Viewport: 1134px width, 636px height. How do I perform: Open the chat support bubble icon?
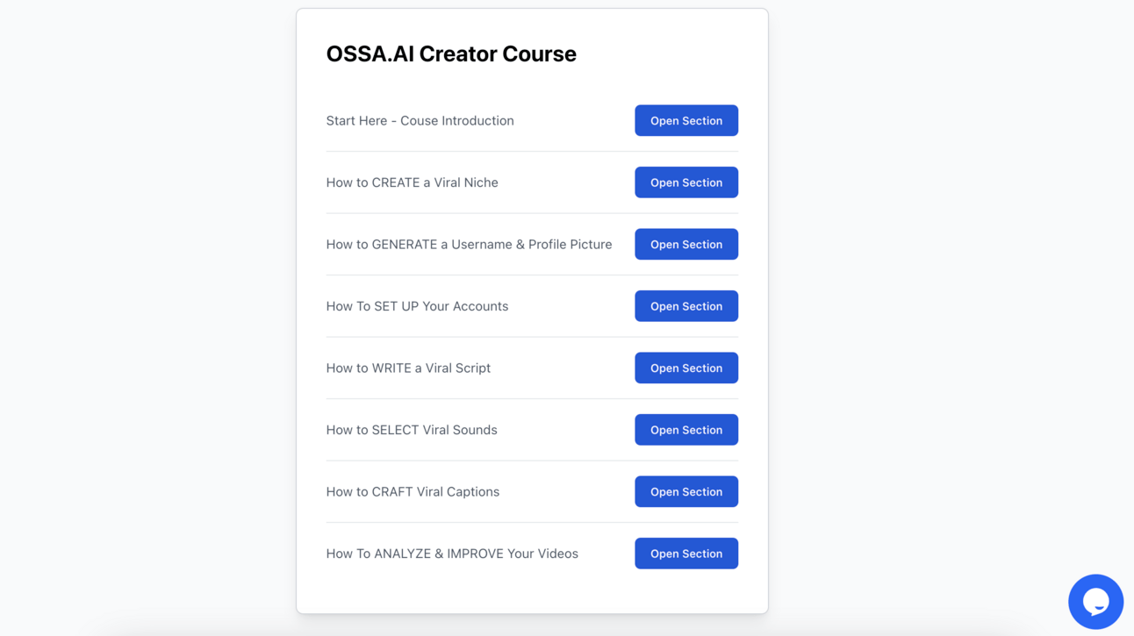[x=1095, y=602]
